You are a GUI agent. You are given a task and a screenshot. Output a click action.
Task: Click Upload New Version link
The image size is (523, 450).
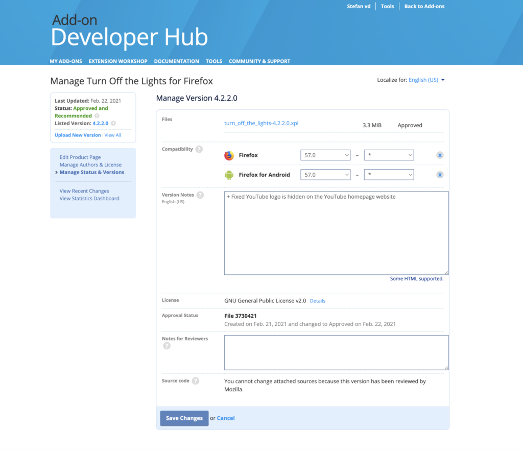(x=78, y=135)
